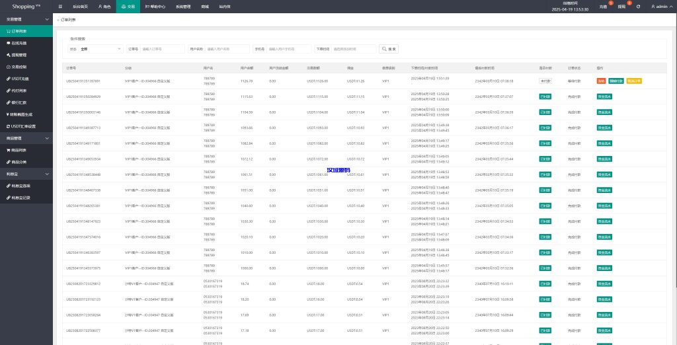The height and width of the screenshot is (345, 677).
Task: Click the sidebar collapse icon in top bar
Action: tap(60, 6)
